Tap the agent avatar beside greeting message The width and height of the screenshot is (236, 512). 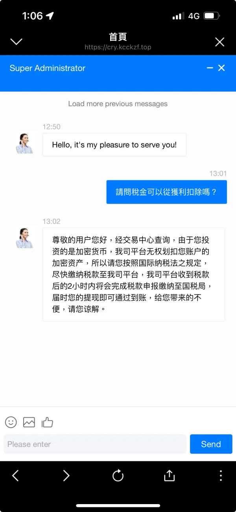[x=25, y=144]
